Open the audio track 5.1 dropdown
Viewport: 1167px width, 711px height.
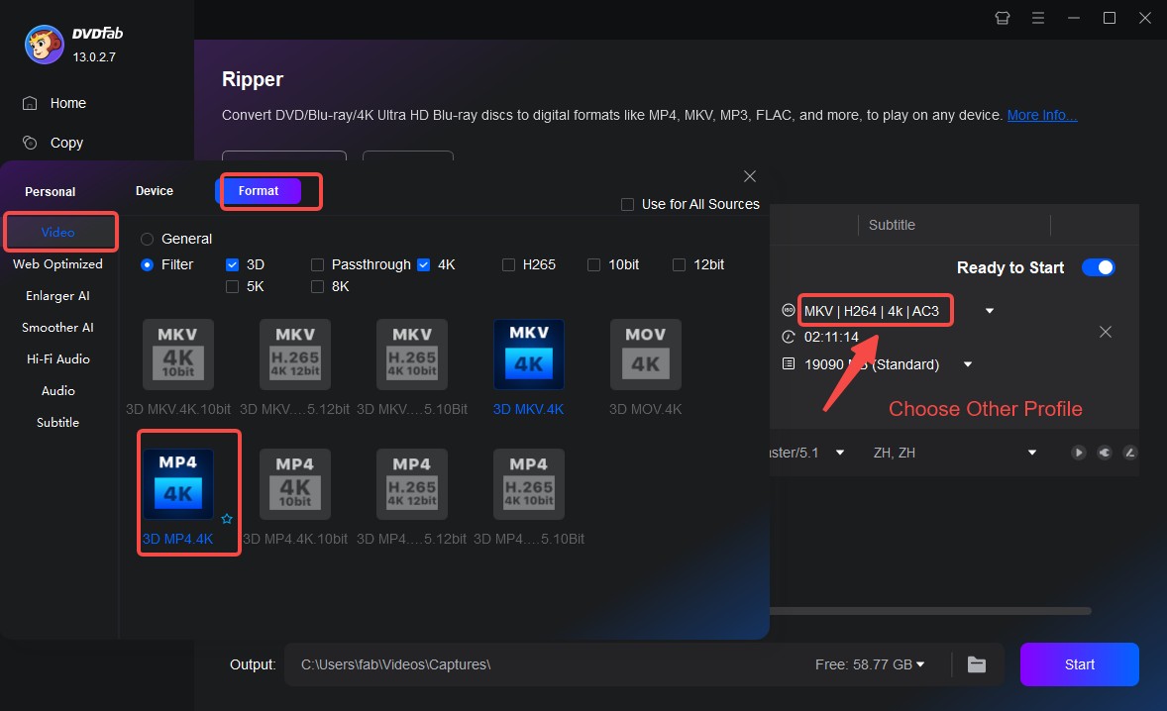coord(839,453)
